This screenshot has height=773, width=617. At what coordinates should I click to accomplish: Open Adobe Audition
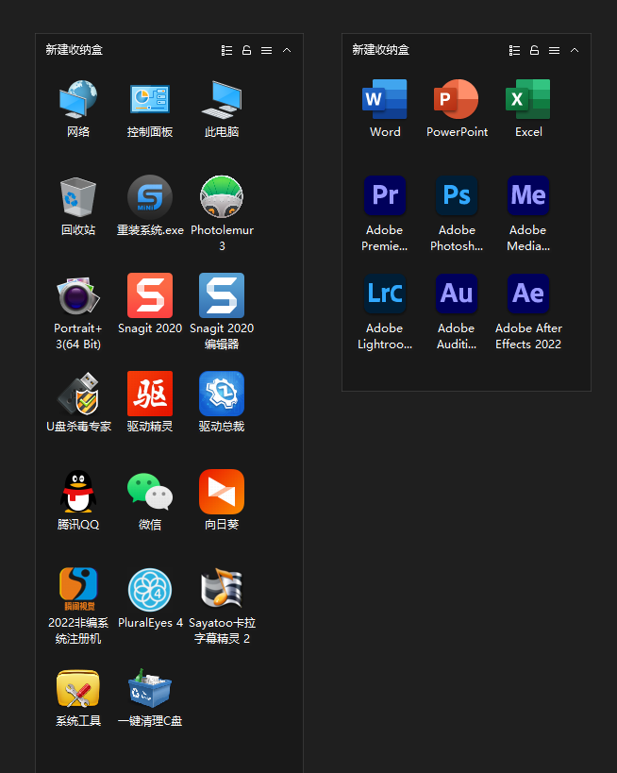tap(457, 294)
